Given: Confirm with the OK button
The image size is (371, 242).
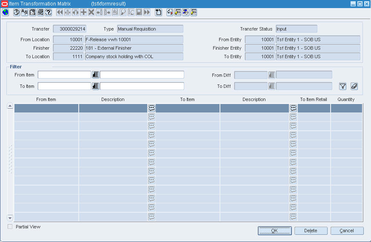Looking at the screenshot, I should point(274,231).
